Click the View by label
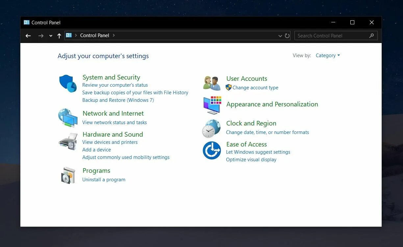This screenshot has width=403, height=247. [302, 56]
